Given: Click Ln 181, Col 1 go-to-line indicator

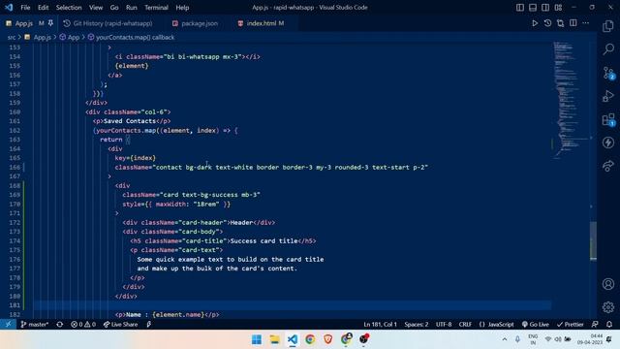Looking at the screenshot, I should coord(380,324).
